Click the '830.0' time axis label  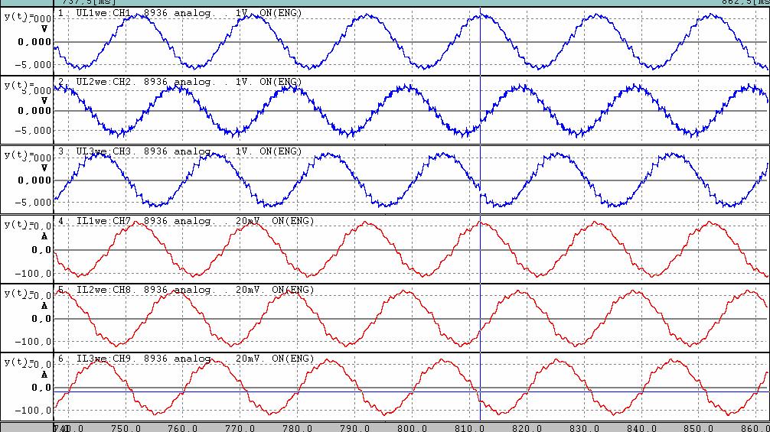point(584,427)
